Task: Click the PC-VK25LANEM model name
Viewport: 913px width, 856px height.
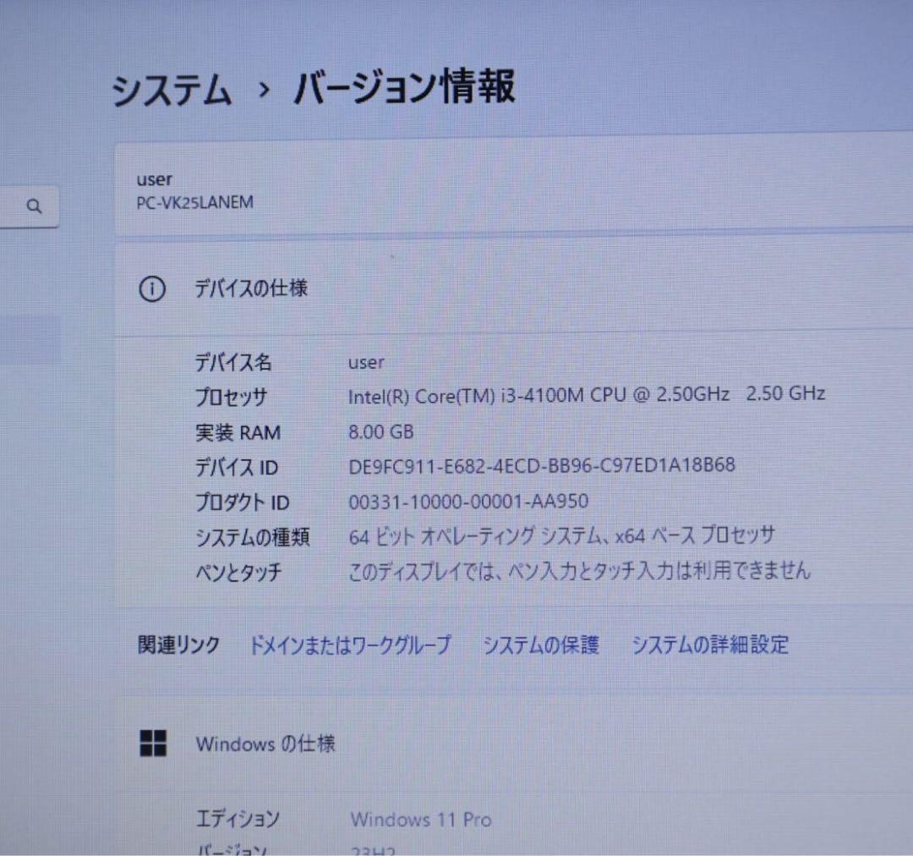Action: click(x=195, y=203)
